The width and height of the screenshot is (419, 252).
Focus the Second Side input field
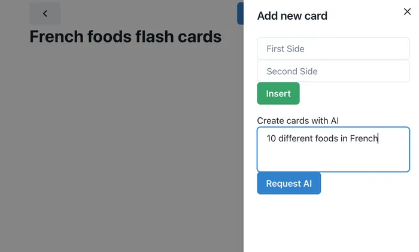pyautogui.click(x=333, y=71)
